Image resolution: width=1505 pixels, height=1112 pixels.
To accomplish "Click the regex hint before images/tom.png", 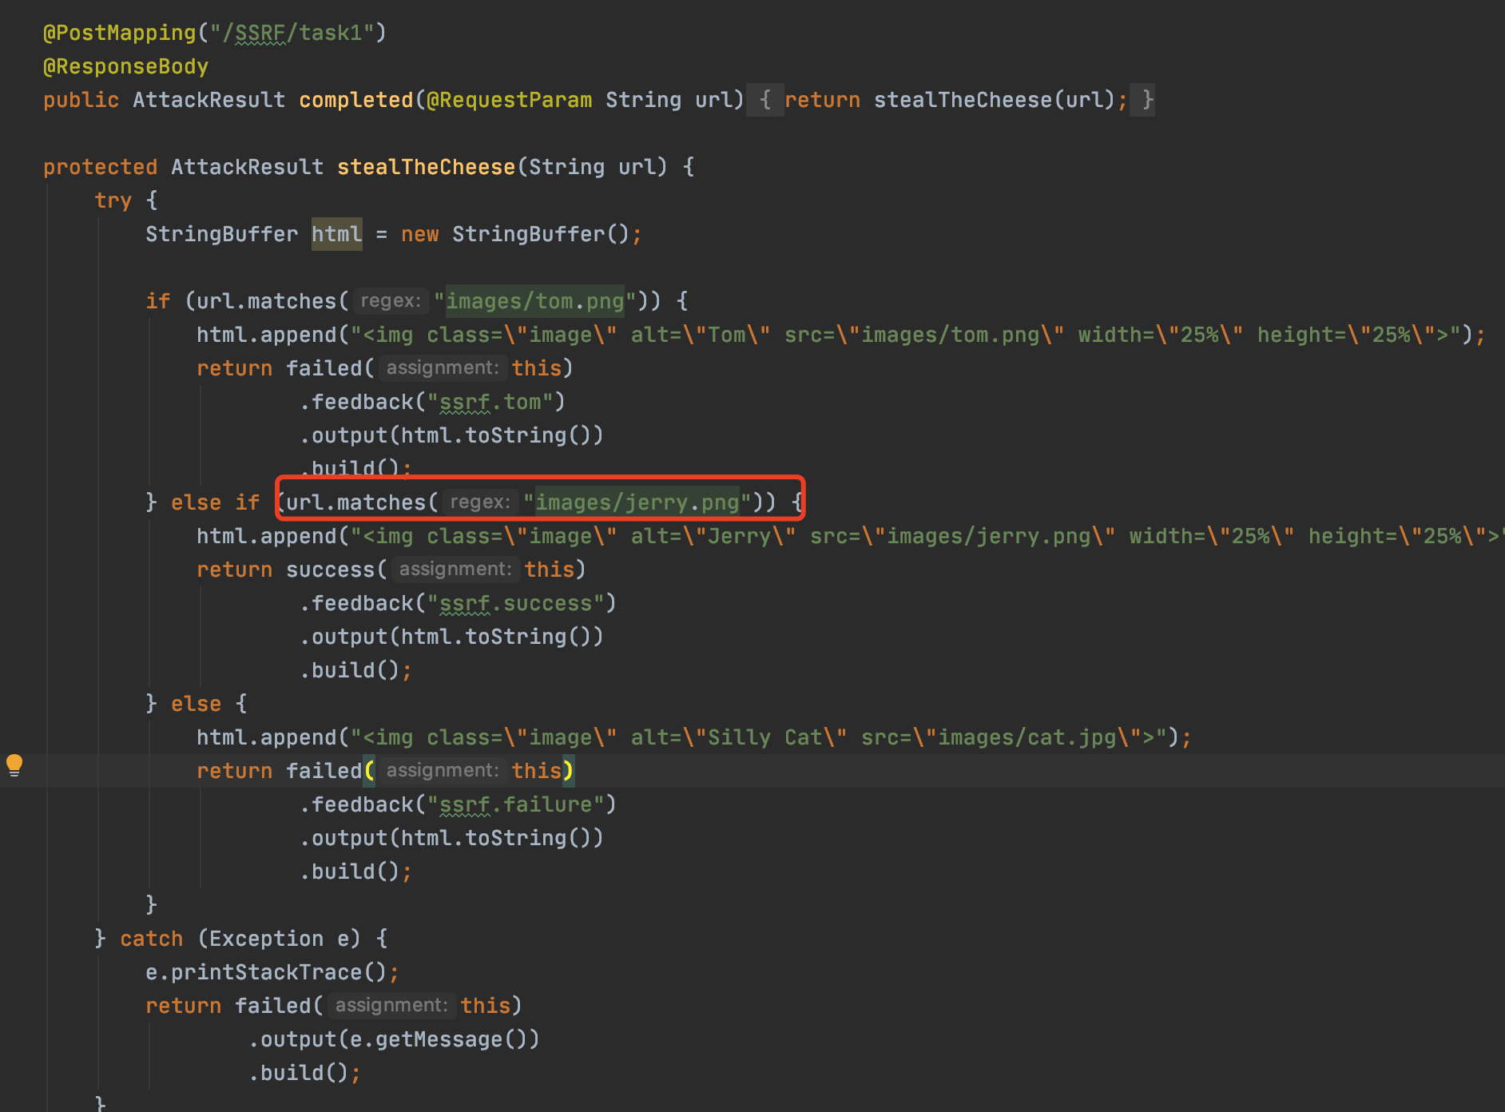I will coord(390,301).
